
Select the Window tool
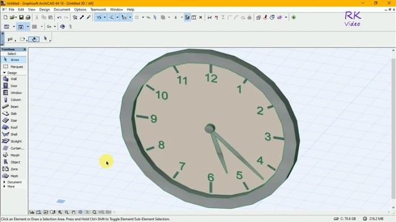pyautogui.click(x=14, y=92)
